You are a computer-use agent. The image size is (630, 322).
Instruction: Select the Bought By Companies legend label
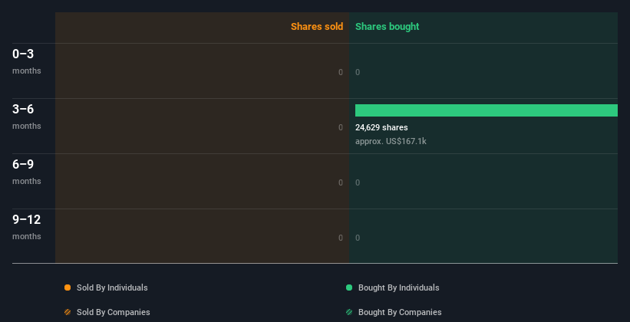(400, 312)
